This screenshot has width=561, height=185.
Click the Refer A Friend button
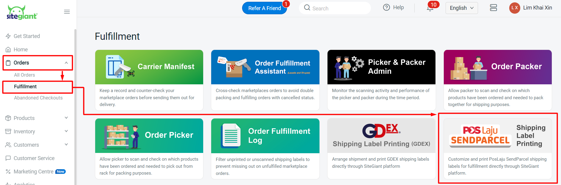[x=264, y=8]
